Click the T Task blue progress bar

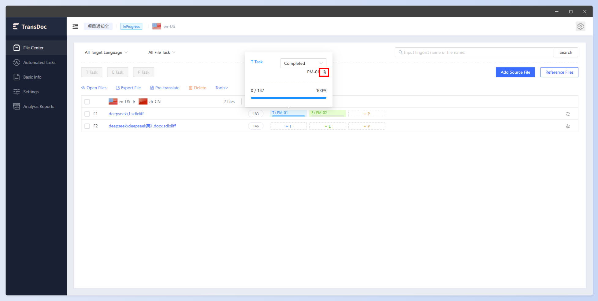pyautogui.click(x=288, y=98)
